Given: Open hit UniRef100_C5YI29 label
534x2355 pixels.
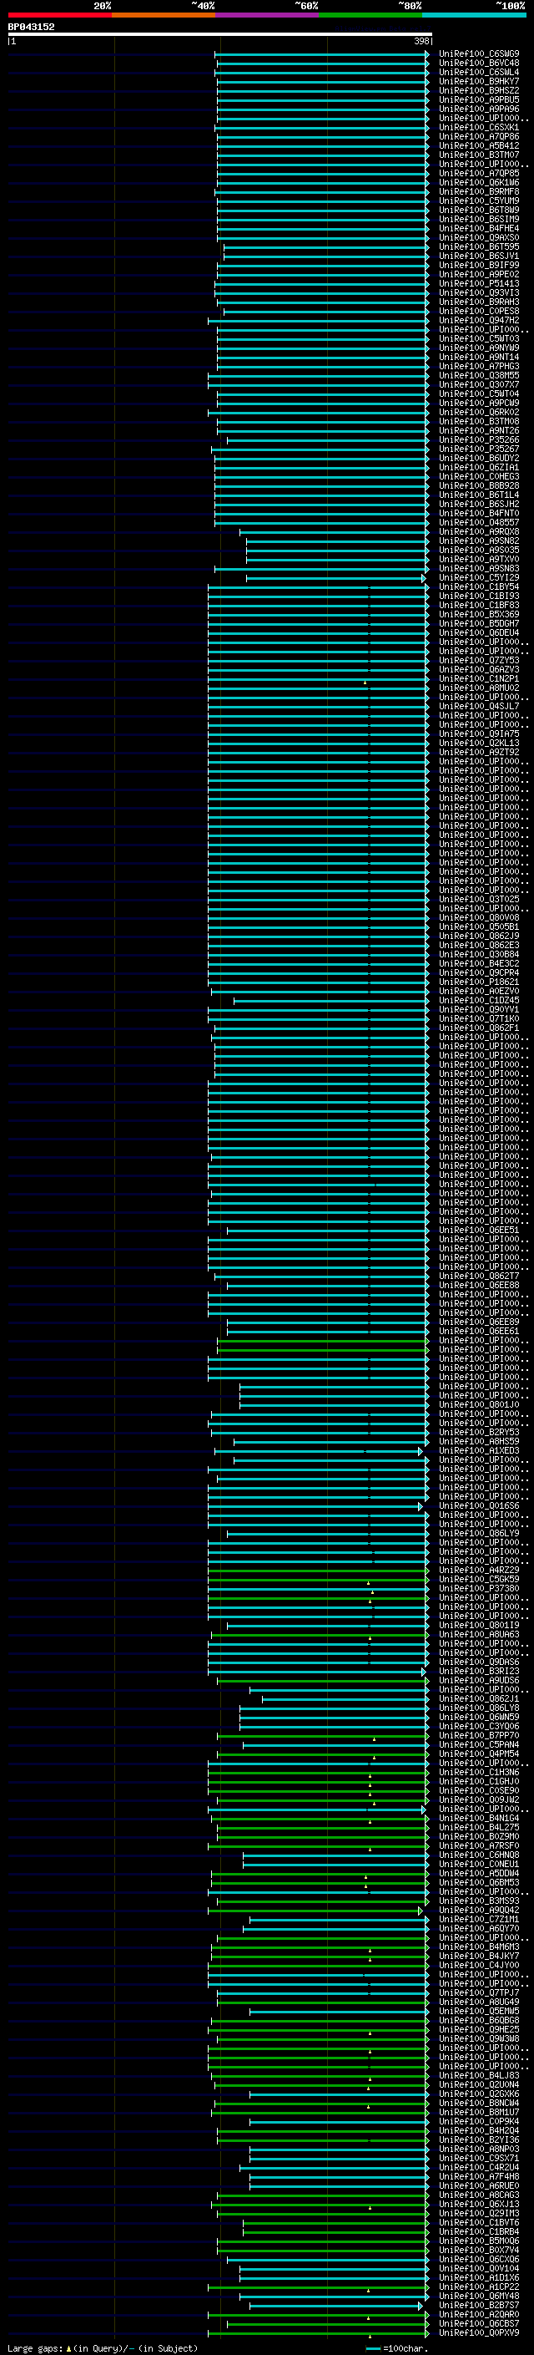Looking at the screenshot, I should 479,578.
